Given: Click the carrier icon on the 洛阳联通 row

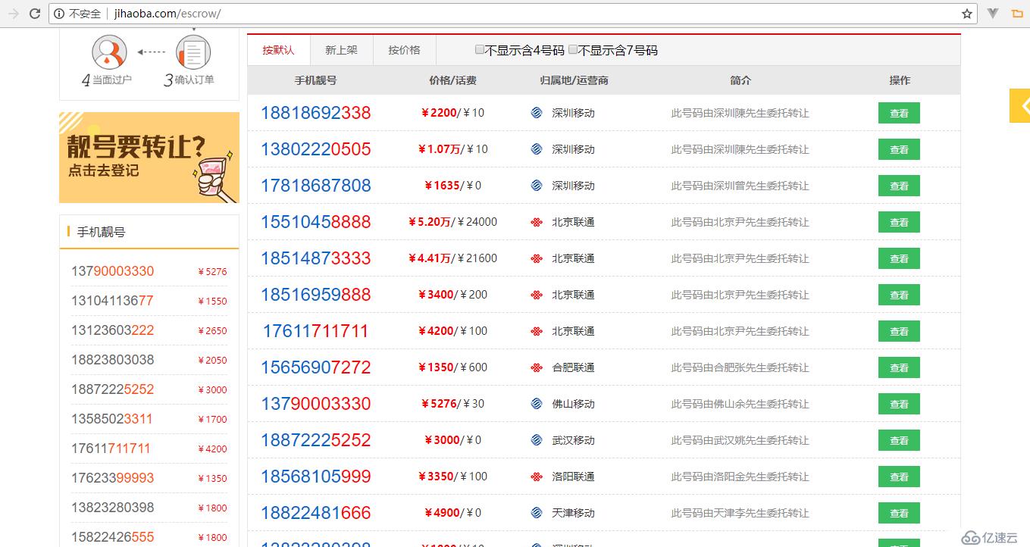Looking at the screenshot, I should 537,477.
